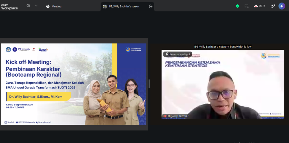Viewport: 289px width, 143px height.
Task: Click the green encryption shield icon
Action: [x=238, y=6]
